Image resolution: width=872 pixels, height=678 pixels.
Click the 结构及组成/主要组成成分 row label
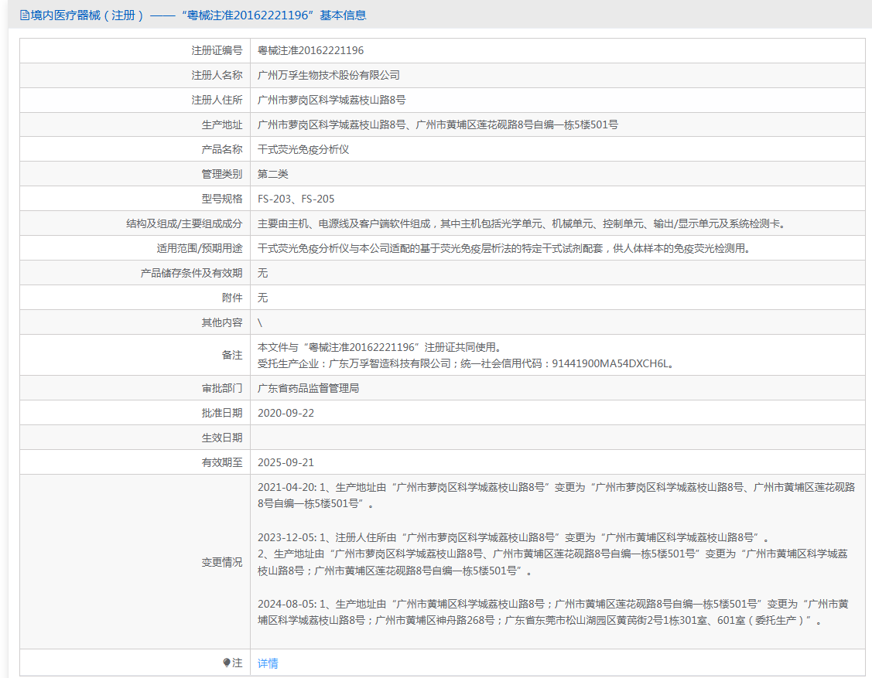click(x=184, y=223)
